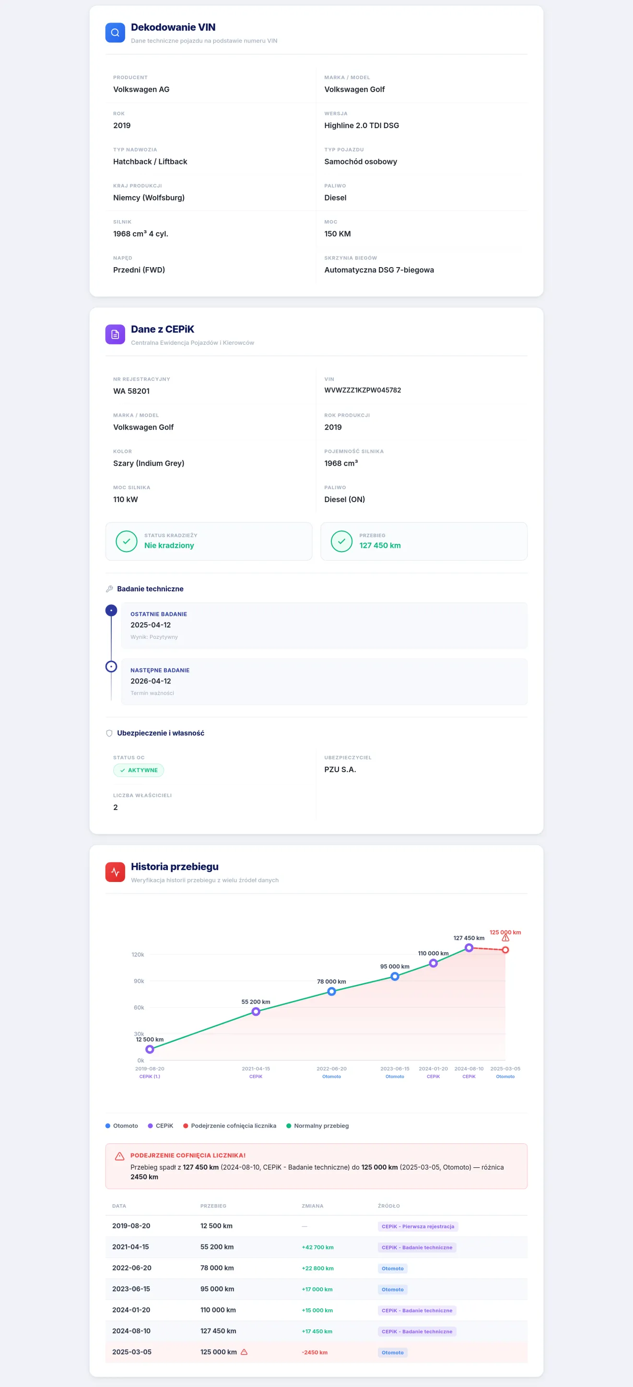Click the 78 000 km chart point
The height and width of the screenshot is (1387, 633).
click(331, 991)
